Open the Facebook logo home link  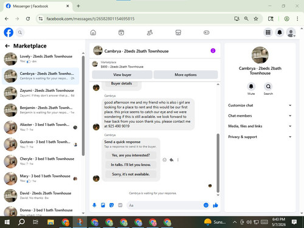point(9,32)
